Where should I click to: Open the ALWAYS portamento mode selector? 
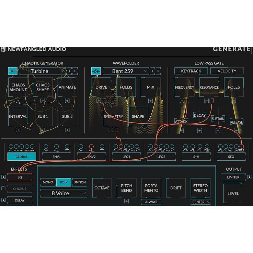(151, 202)
